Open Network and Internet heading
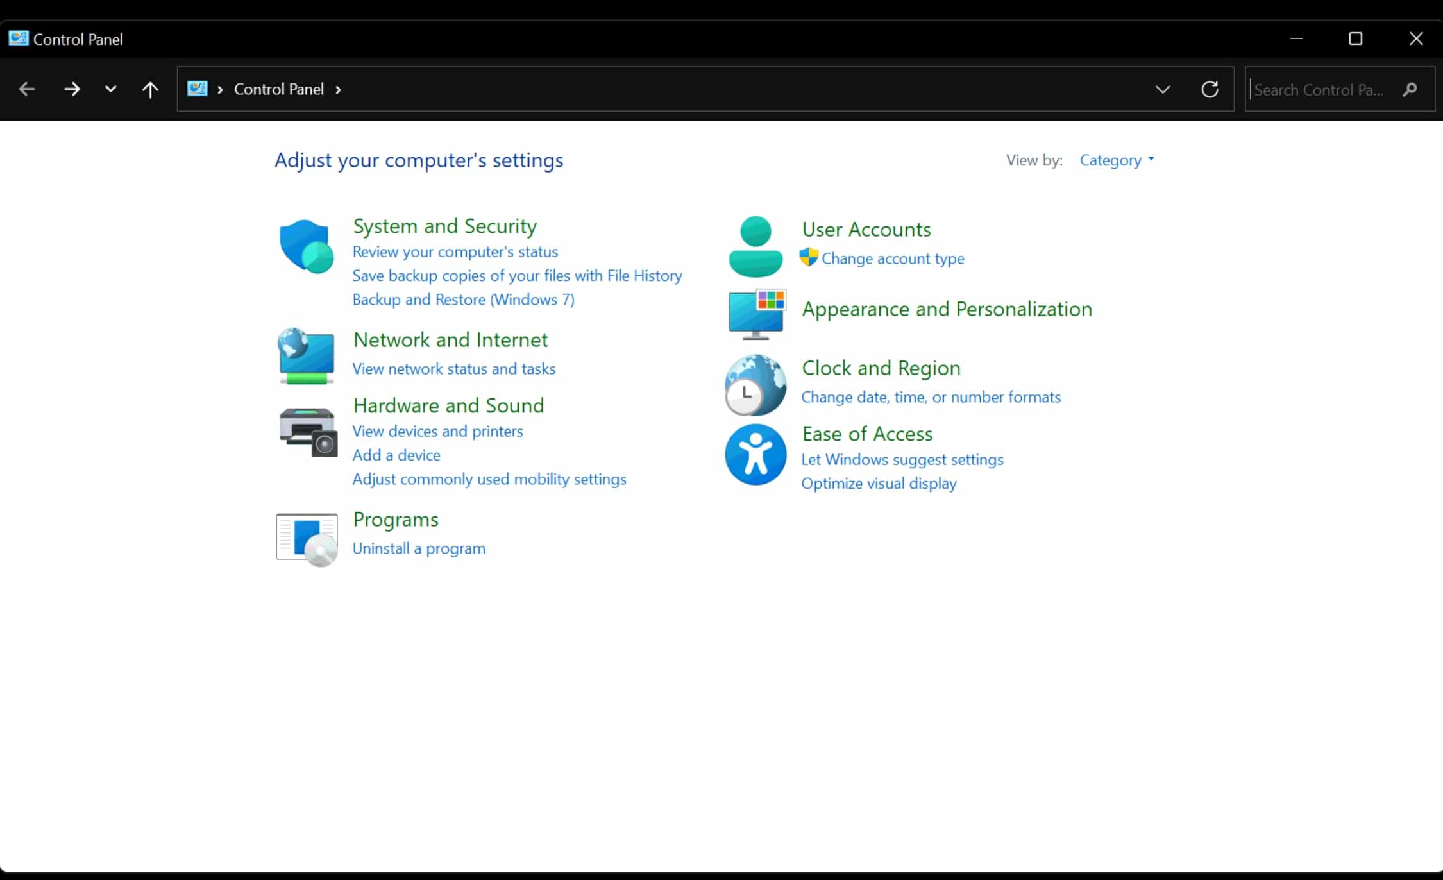Viewport: 1443px width, 880px height. [450, 339]
